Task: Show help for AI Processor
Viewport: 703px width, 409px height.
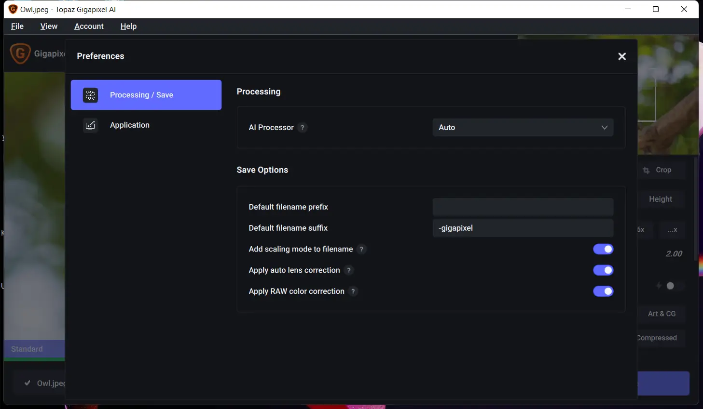Action: 303,128
